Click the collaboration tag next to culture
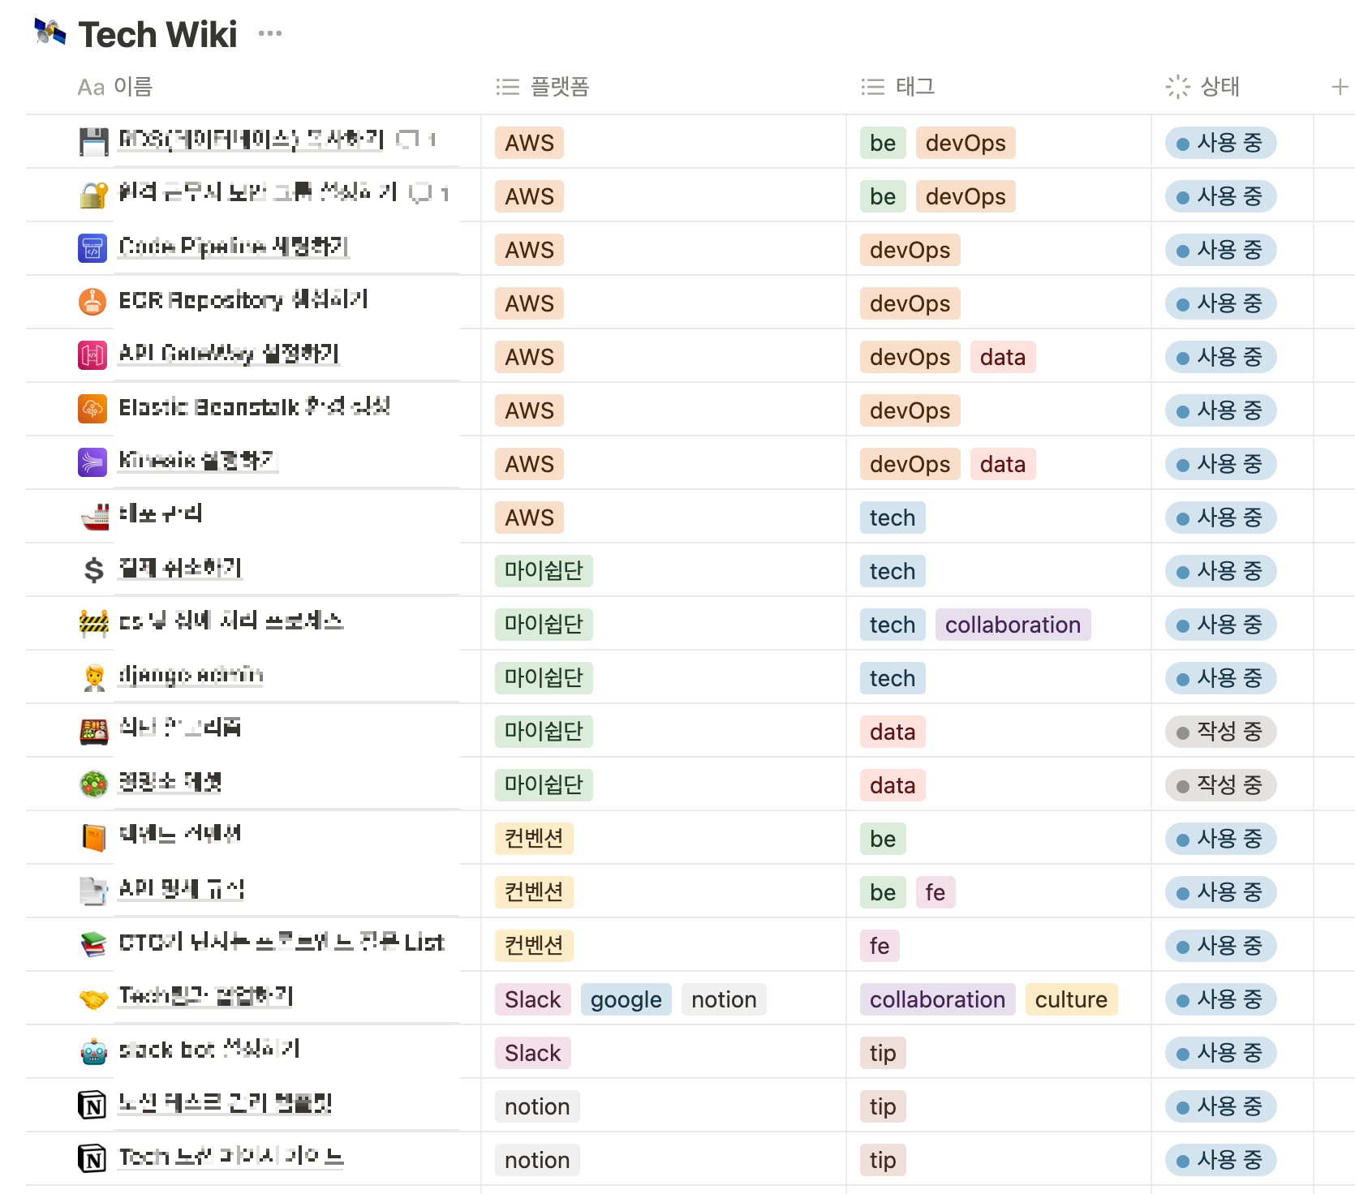Image resolution: width=1355 pixels, height=1194 pixels. coord(937,999)
